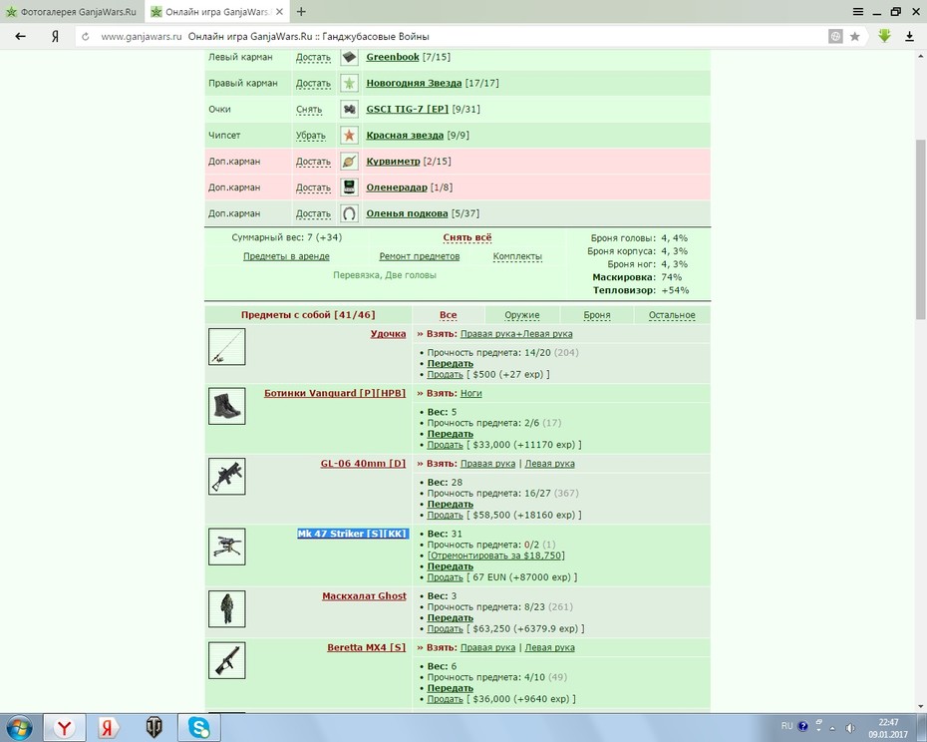The image size is (927, 742).
Task: Equip GL-06 40mm in Левая рука
Action: 550,464
